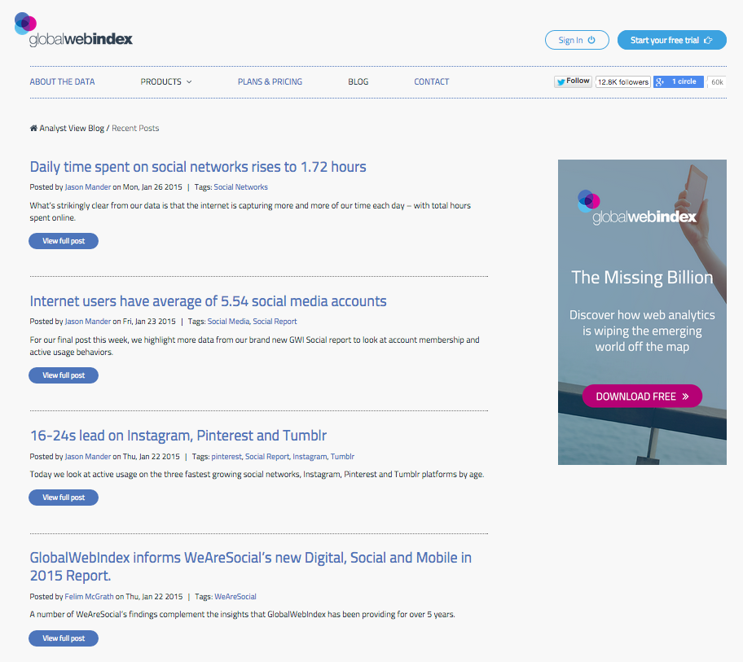Click the 60k share counter
743x662 pixels.
tap(716, 81)
